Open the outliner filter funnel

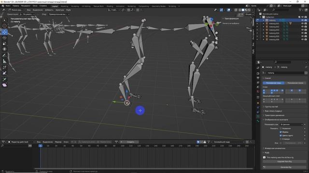pyautogui.click(x=300, y=10)
